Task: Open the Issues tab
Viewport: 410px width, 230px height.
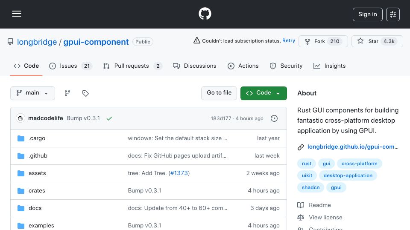Action: point(70,66)
